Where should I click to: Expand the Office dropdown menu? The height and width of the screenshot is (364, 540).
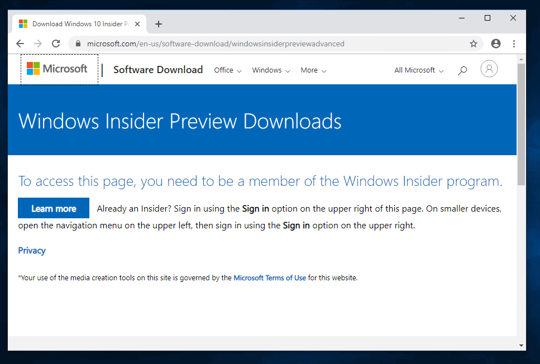(228, 70)
